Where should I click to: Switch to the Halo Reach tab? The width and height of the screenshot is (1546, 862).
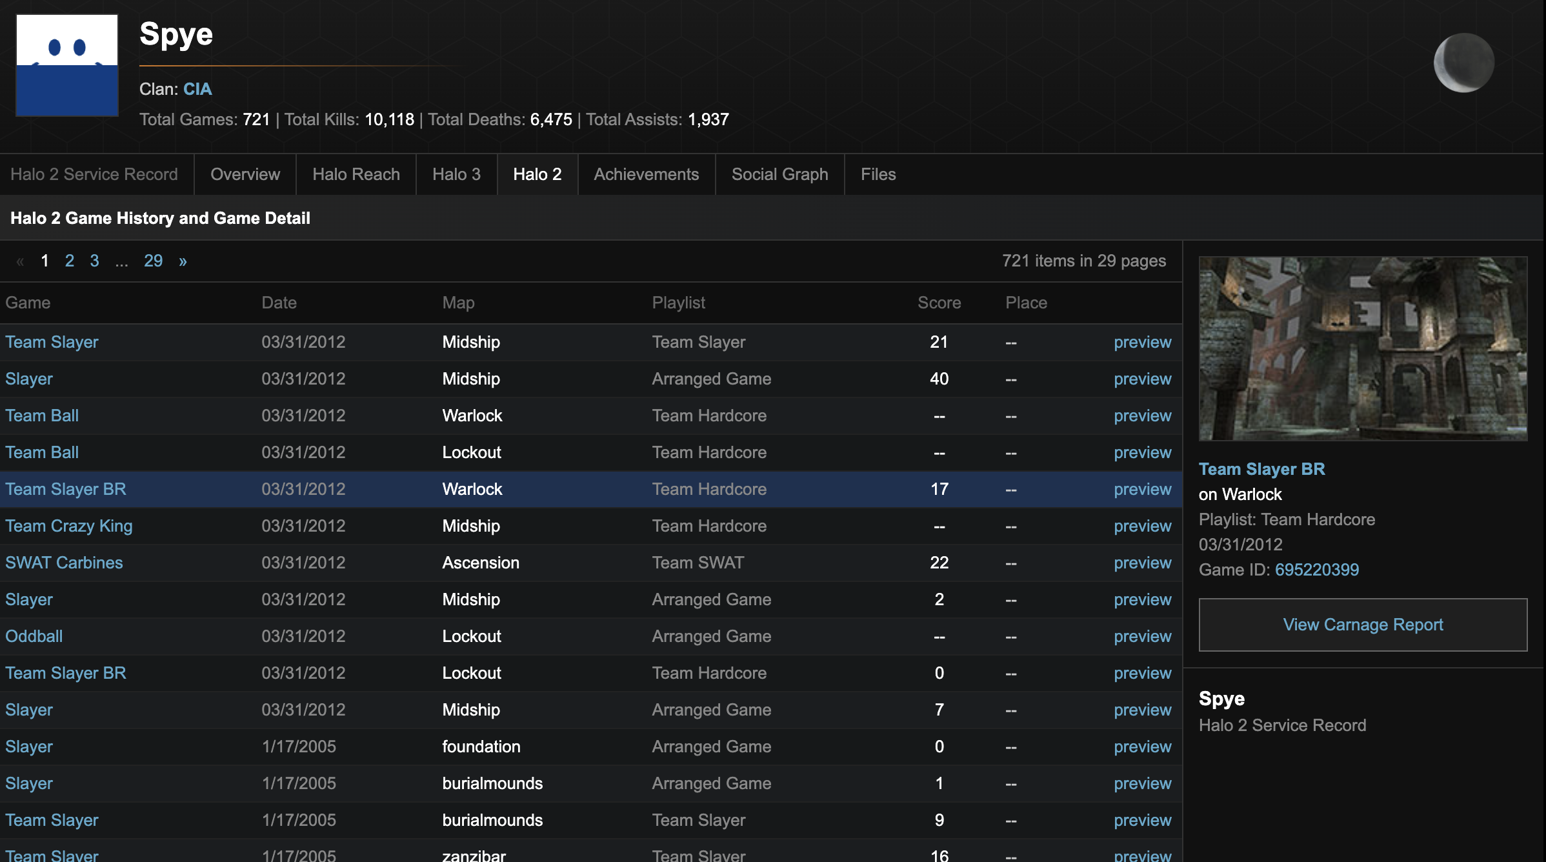click(356, 174)
